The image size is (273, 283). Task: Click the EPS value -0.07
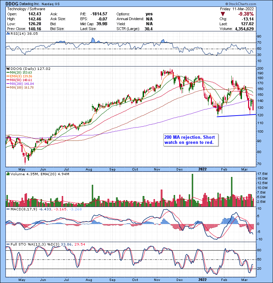[102, 19]
